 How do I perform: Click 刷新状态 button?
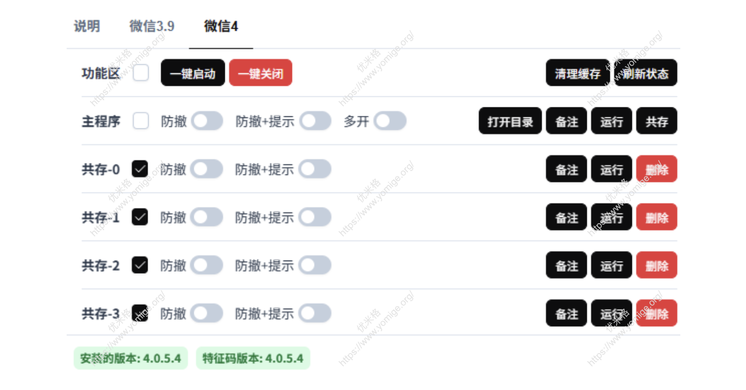[645, 73]
